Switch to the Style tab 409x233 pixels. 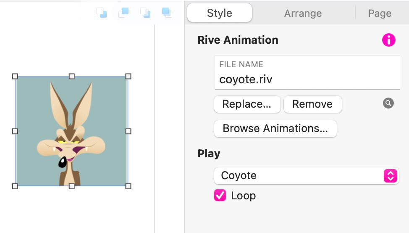click(220, 13)
